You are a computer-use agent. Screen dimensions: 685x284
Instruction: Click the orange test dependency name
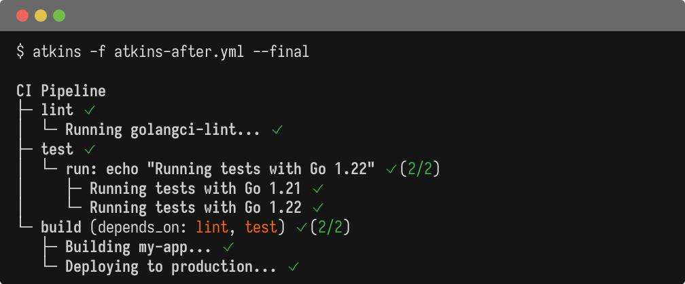(261, 228)
